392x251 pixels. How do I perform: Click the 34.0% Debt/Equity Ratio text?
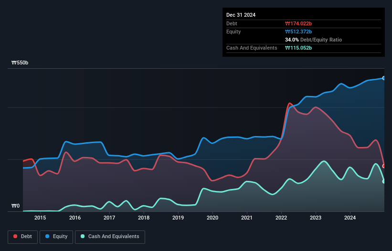point(313,40)
